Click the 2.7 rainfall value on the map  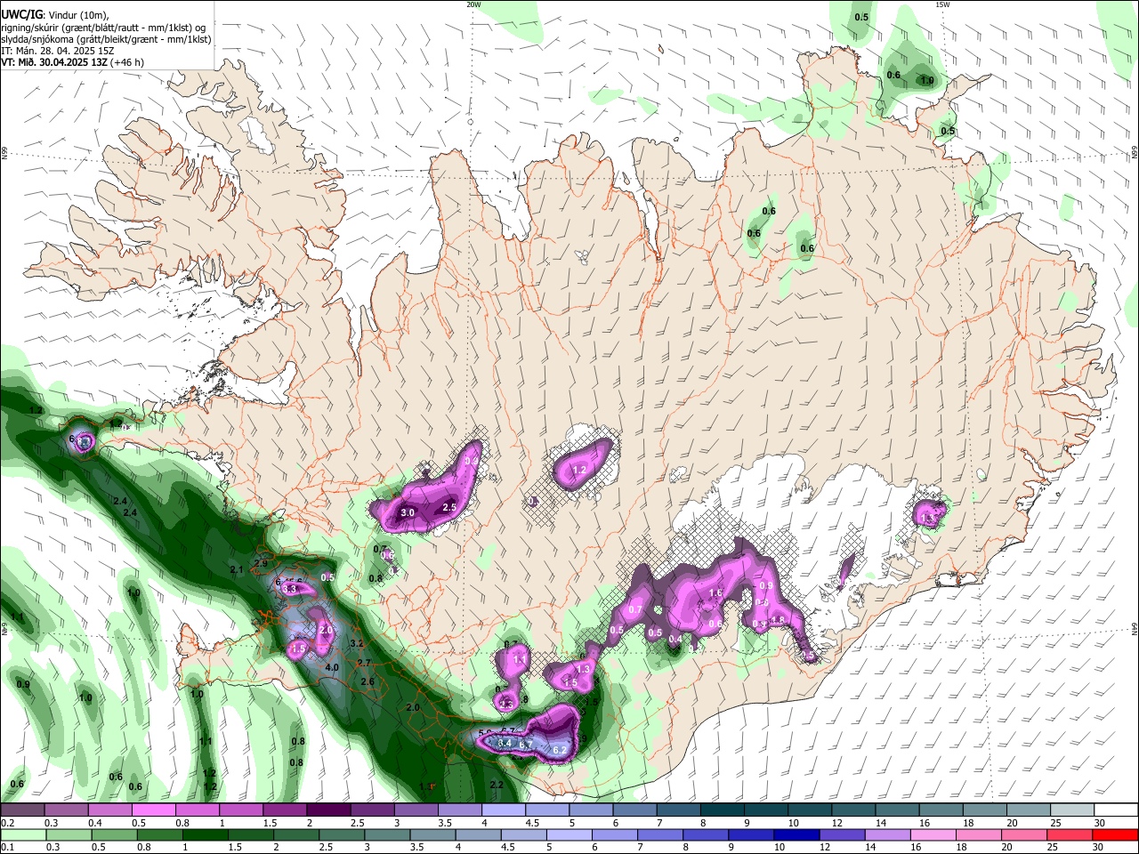click(363, 664)
